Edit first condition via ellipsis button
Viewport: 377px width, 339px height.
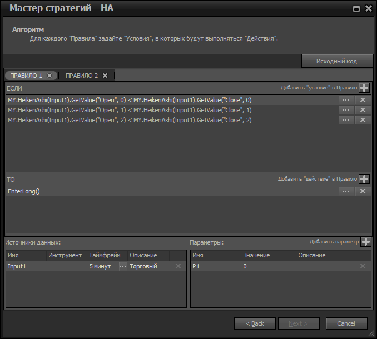pos(346,100)
